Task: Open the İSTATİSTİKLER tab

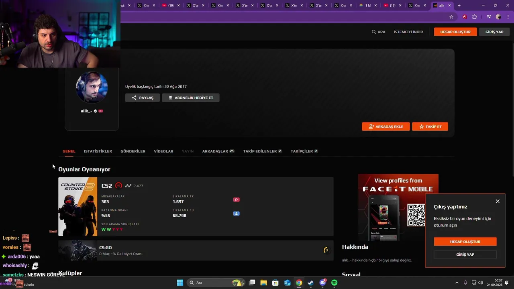Action: click(x=98, y=151)
